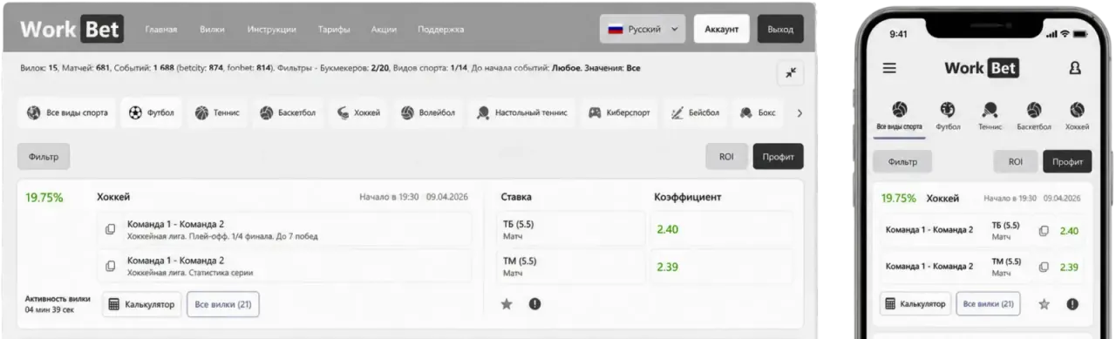This screenshot has width=1116, height=339.
Task: Open Вилки in the top navigation
Action: (212, 30)
